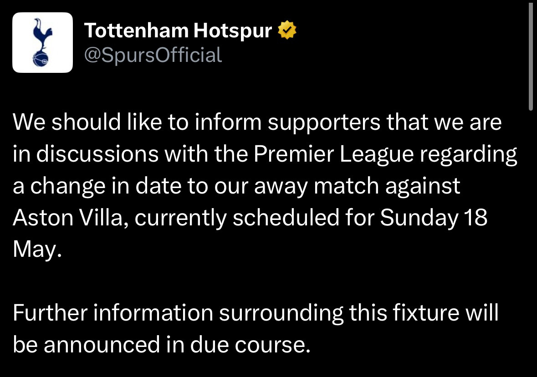Open the Tottenham Hotspur display name
Image resolution: width=537 pixels, height=377 pixels.
178,31
